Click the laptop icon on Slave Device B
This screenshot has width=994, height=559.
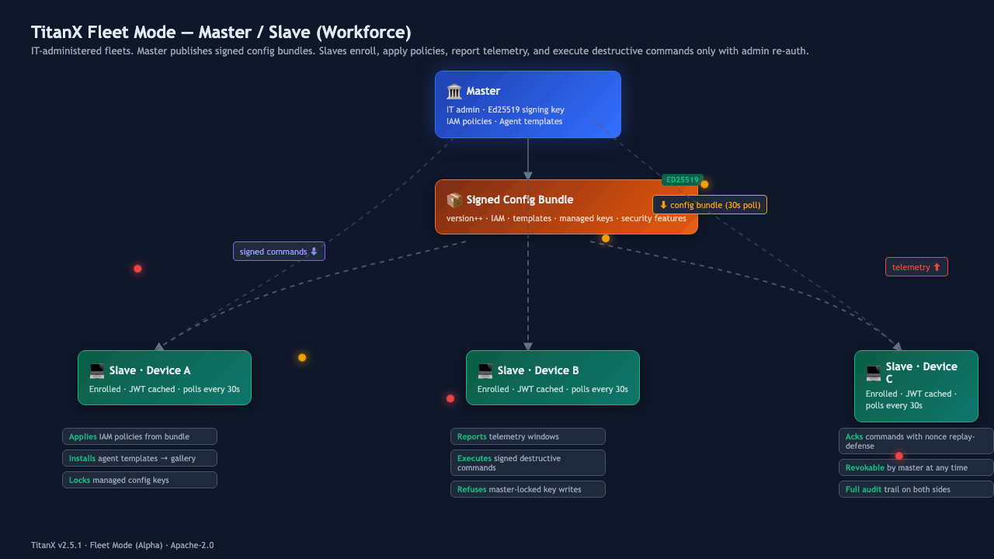(485, 371)
